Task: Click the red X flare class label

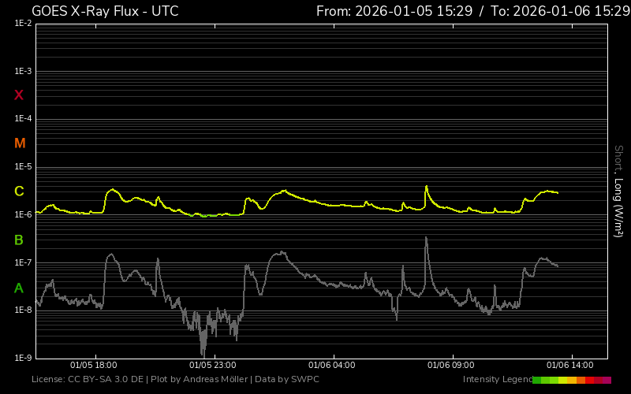Action: tap(19, 95)
